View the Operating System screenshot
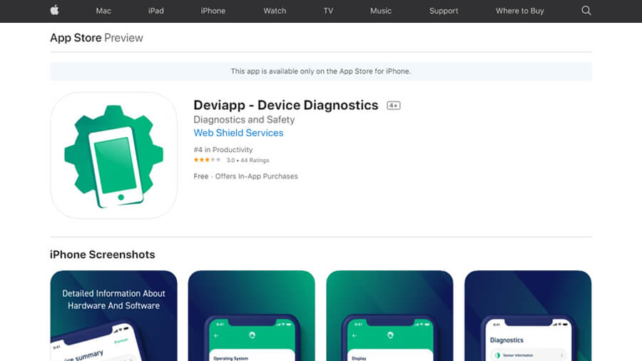 click(x=251, y=315)
